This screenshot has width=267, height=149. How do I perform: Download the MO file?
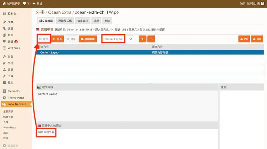[257, 39]
